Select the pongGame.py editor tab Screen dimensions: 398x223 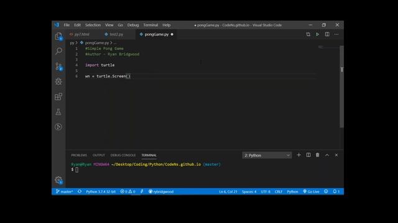click(x=156, y=34)
